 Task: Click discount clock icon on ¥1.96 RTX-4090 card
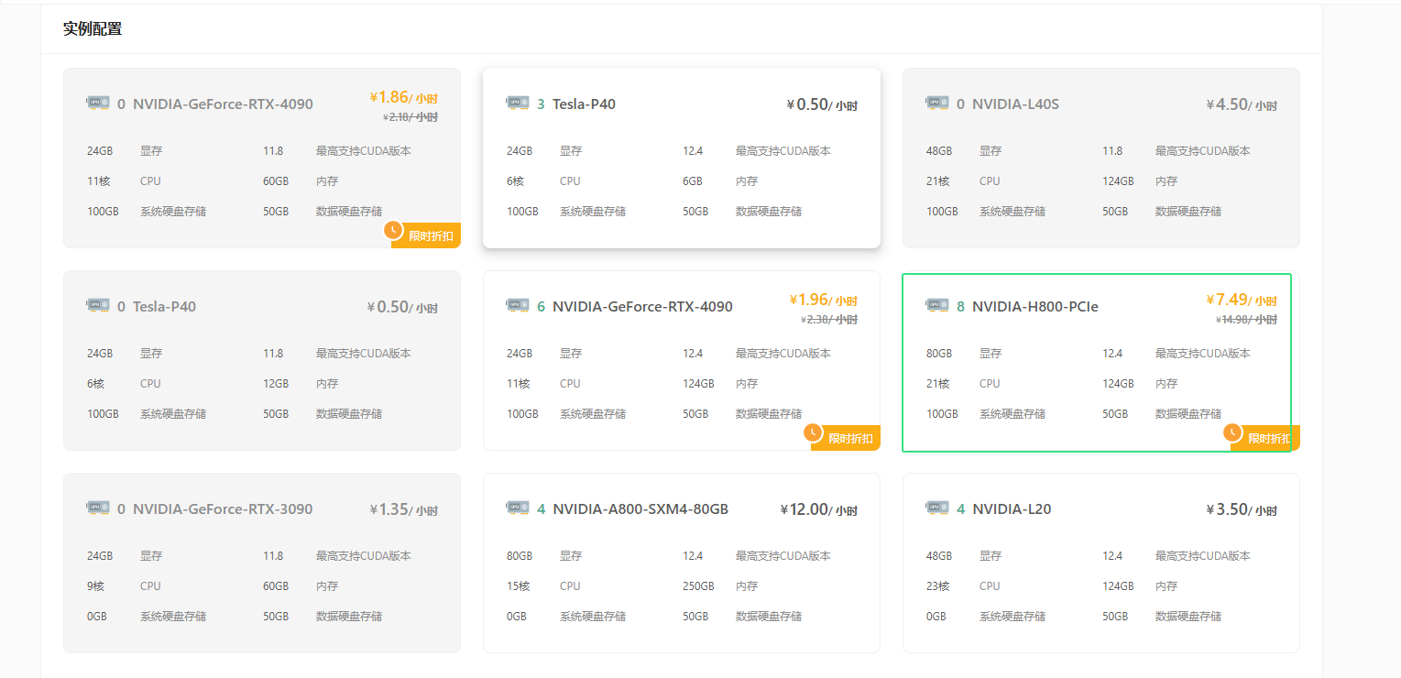tap(814, 432)
